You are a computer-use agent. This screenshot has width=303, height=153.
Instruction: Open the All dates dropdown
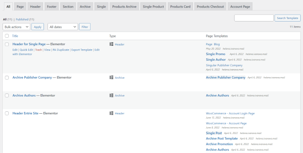[x=63, y=27]
